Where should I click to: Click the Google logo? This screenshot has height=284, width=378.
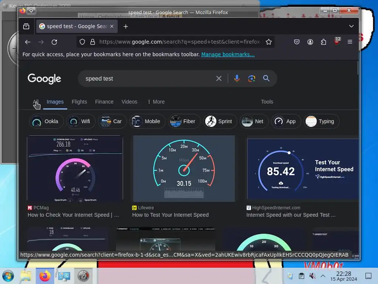44,79
